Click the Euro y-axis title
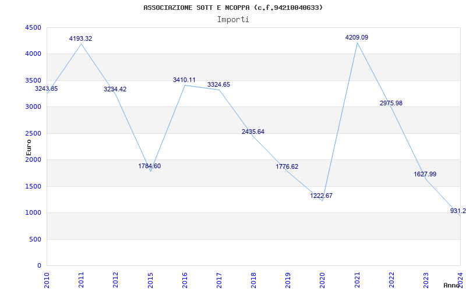The width and height of the screenshot is (466, 291). 29,148
